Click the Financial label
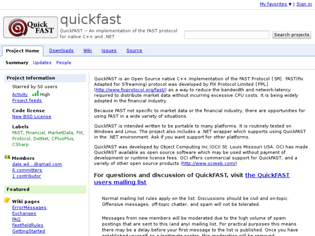Screen dimensions: 315x236 pyautogui.click(x=36, y=133)
